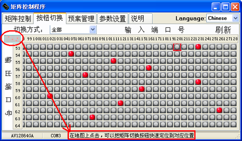Switch input 128 to output 64

pos(234,124)
